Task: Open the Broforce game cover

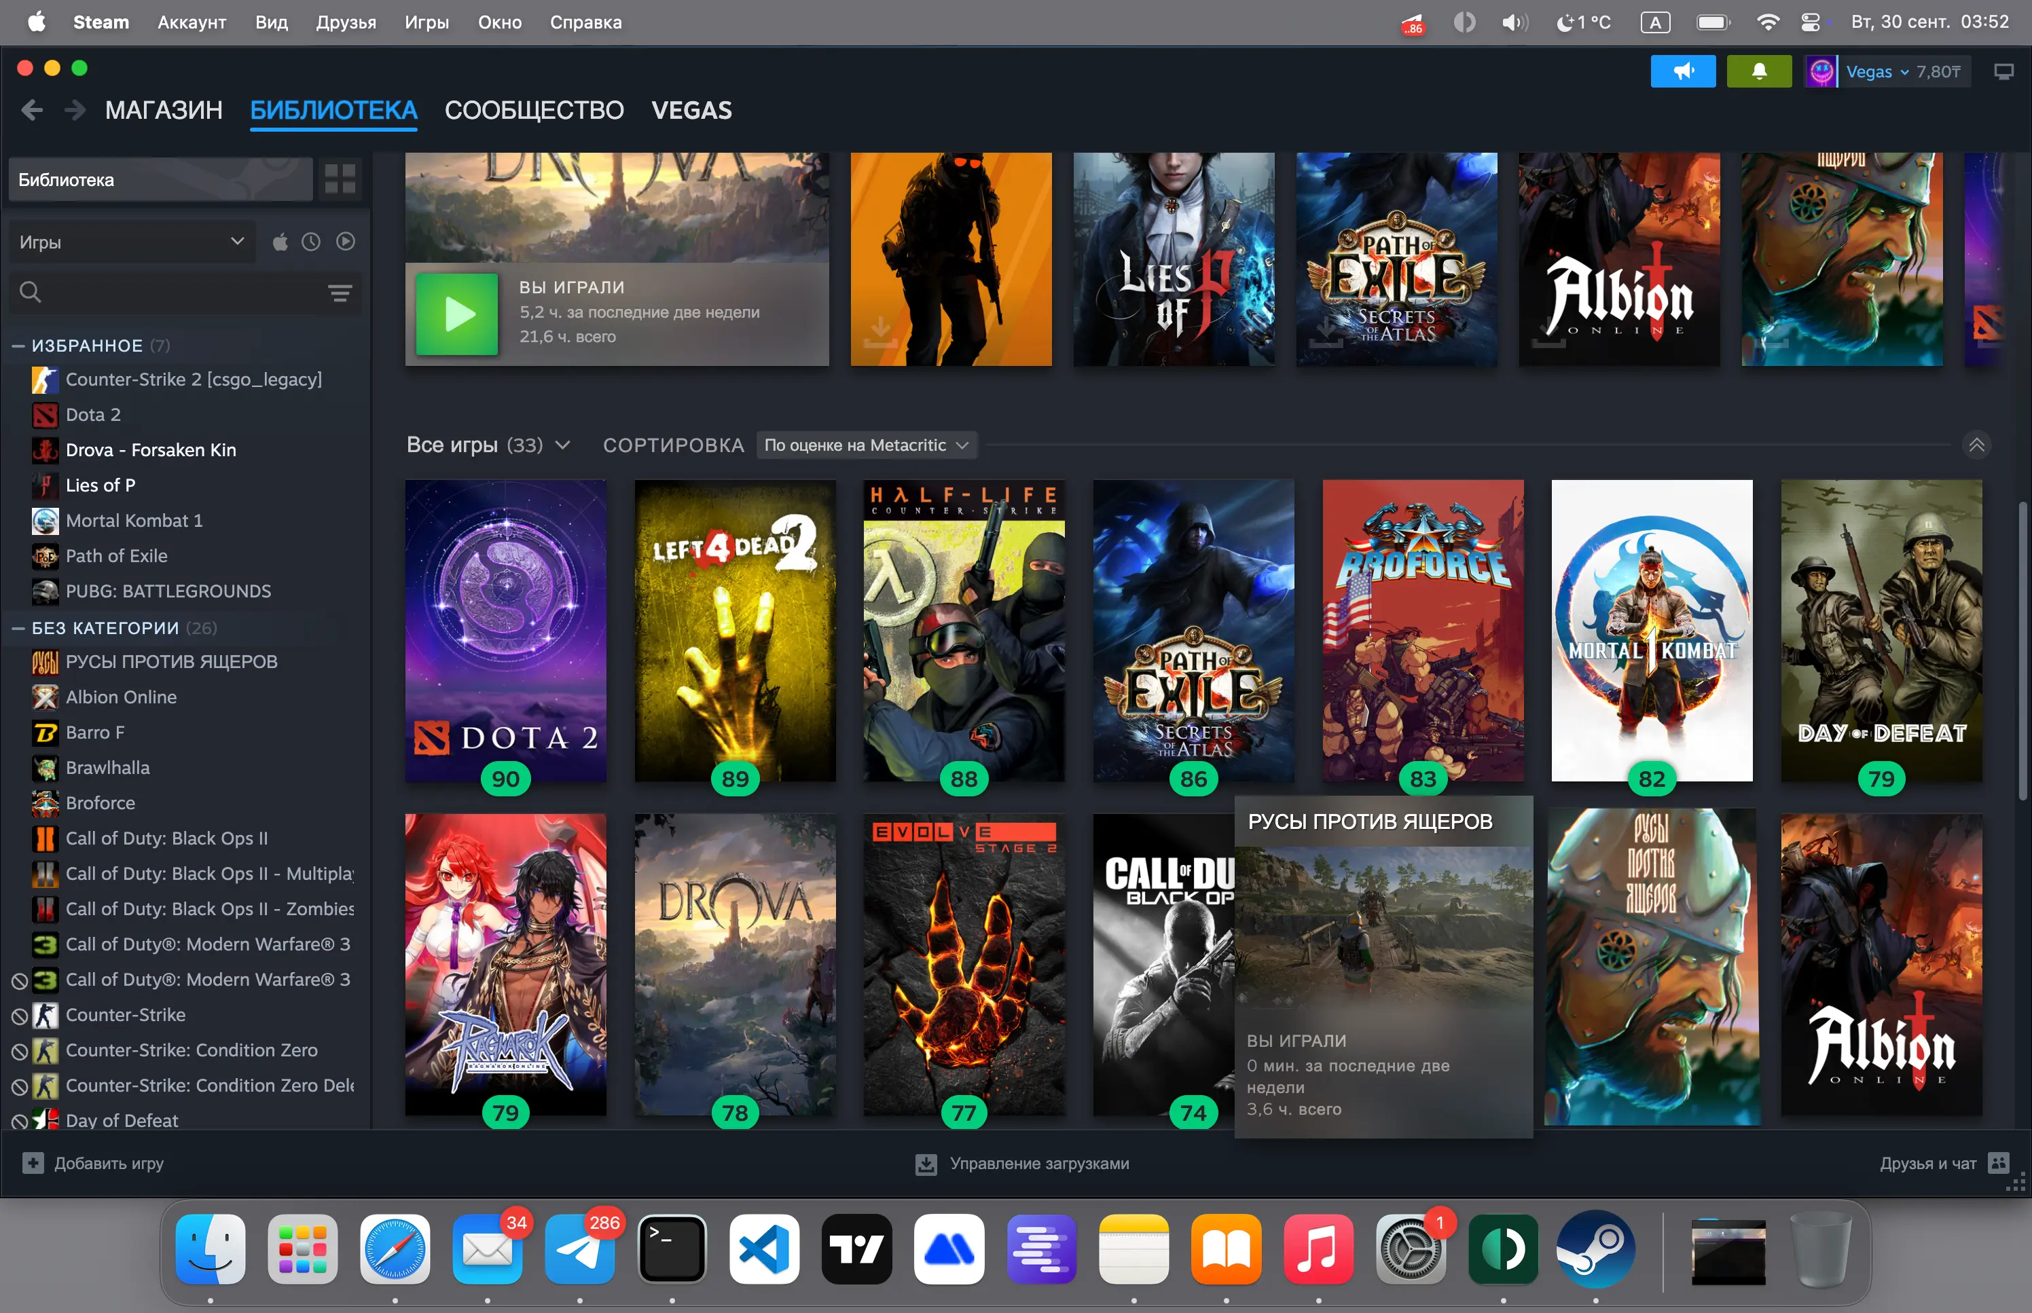Action: (1422, 631)
